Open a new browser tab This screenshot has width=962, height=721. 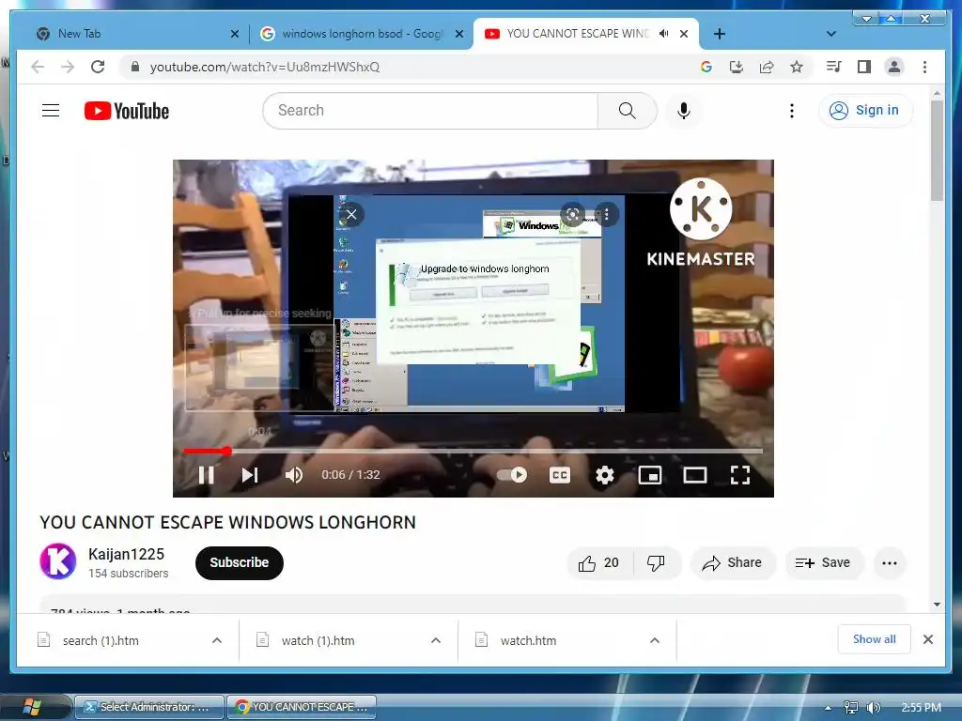(720, 34)
